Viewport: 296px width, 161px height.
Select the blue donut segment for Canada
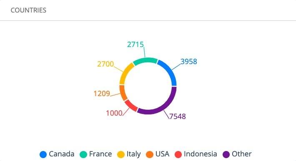[170, 71]
